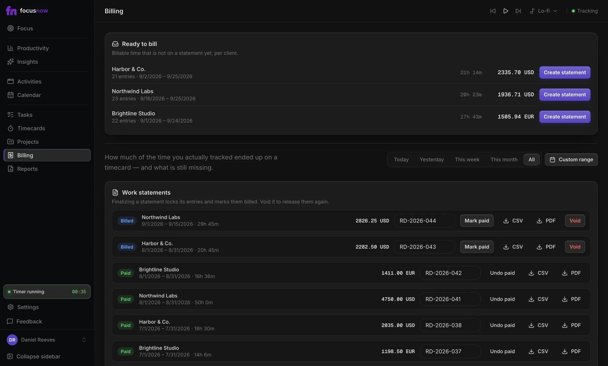The image size is (608, 366).
Task: Edit the RD-2026-043 statement number field
Action: pyautogui.click(x=424, y=247)
